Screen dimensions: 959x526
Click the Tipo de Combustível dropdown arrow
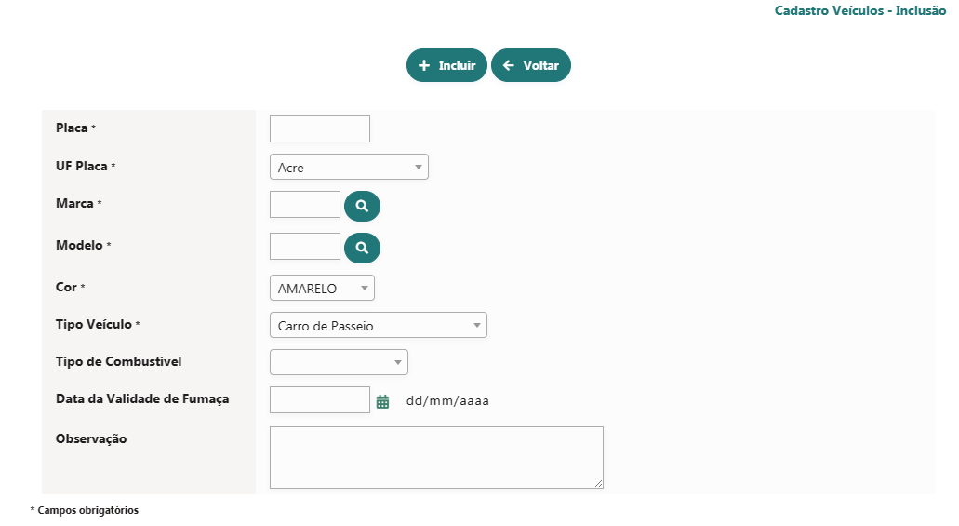coord(397,362)
